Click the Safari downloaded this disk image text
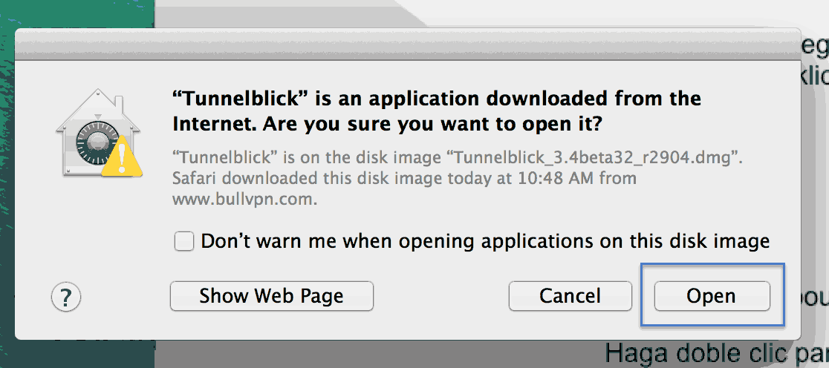The height and width of the screenshot is (368, 829). click(x=309, y=179)
